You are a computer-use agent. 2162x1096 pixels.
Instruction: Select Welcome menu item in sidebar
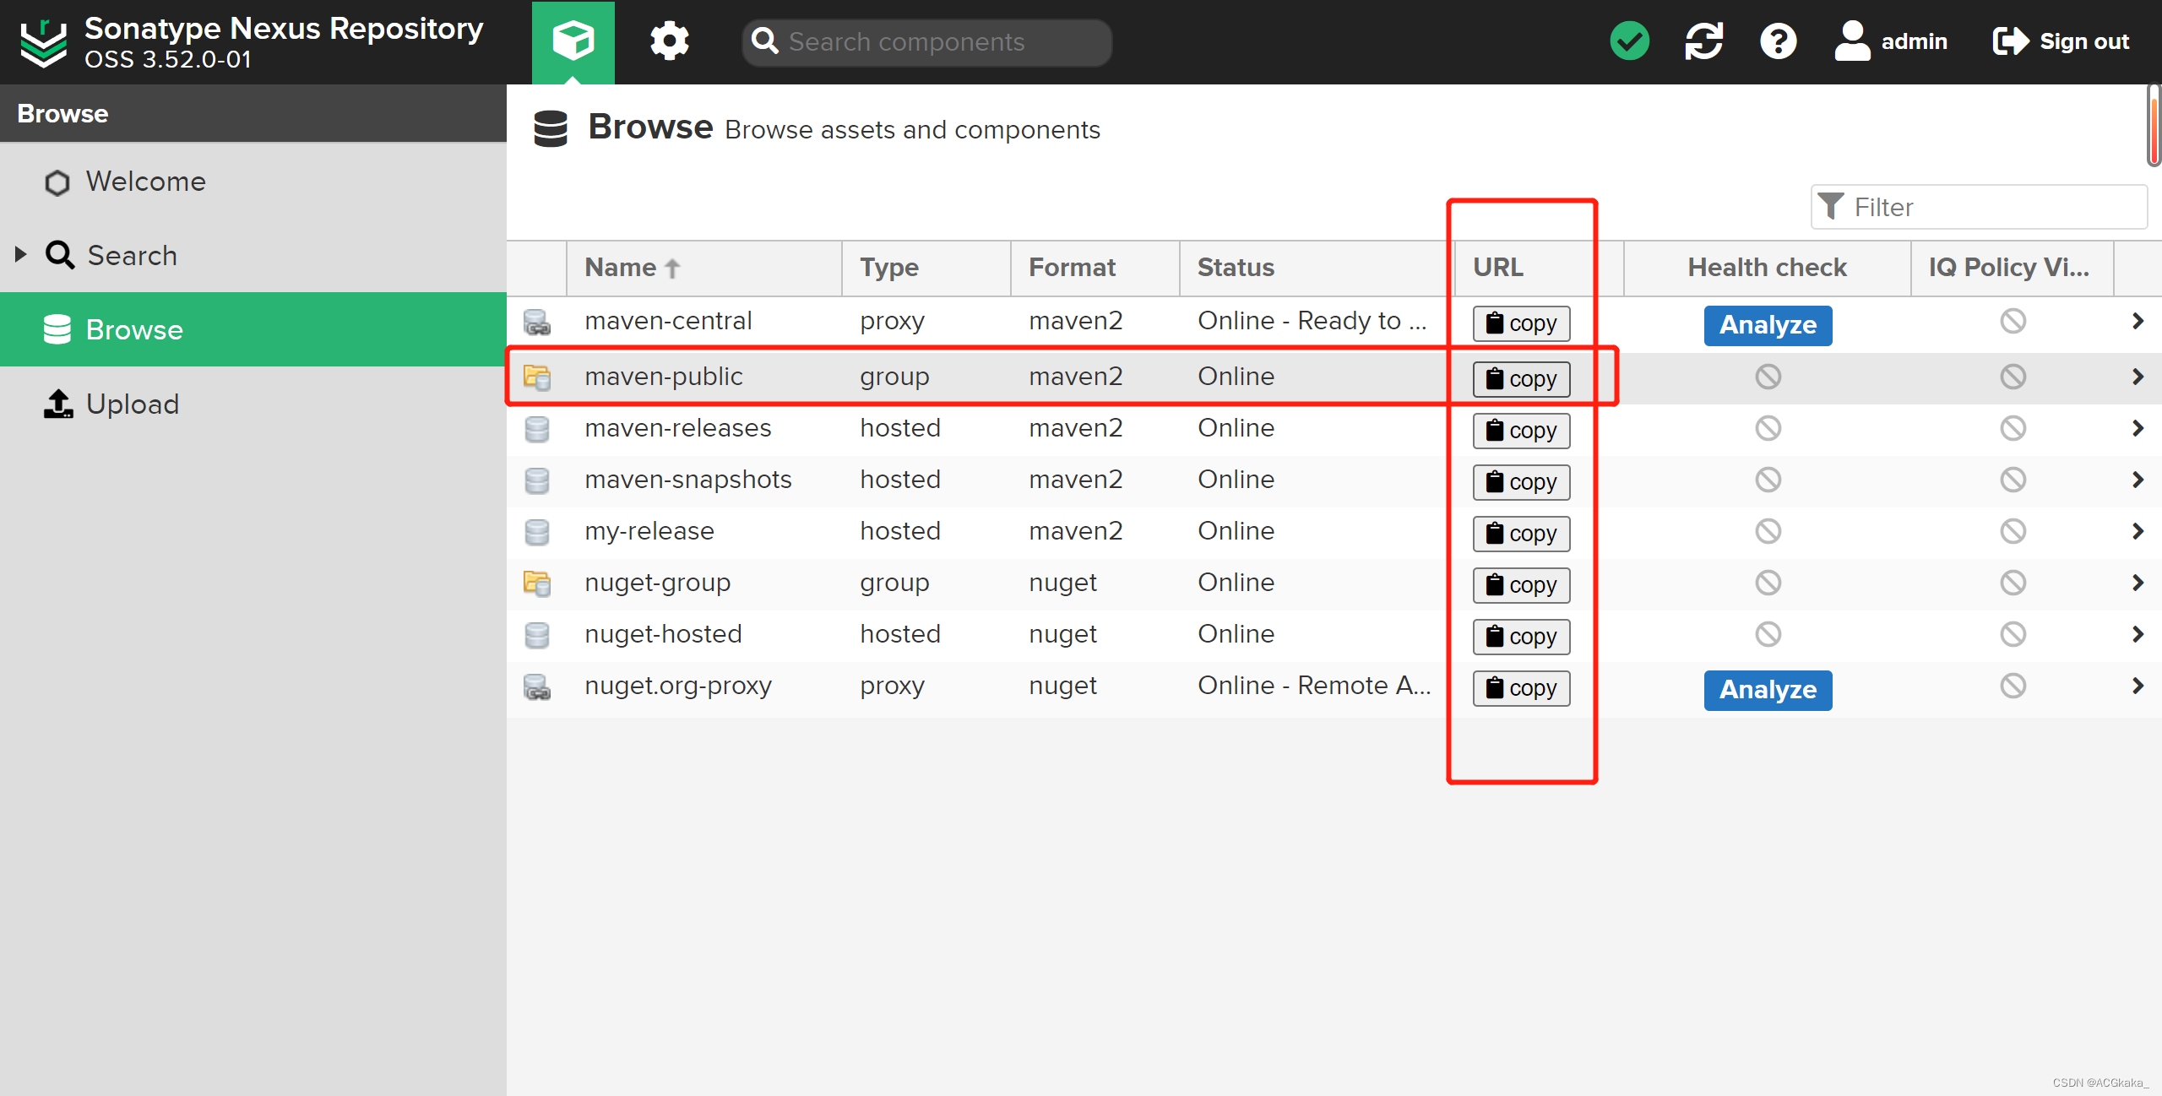coord(147,182)
